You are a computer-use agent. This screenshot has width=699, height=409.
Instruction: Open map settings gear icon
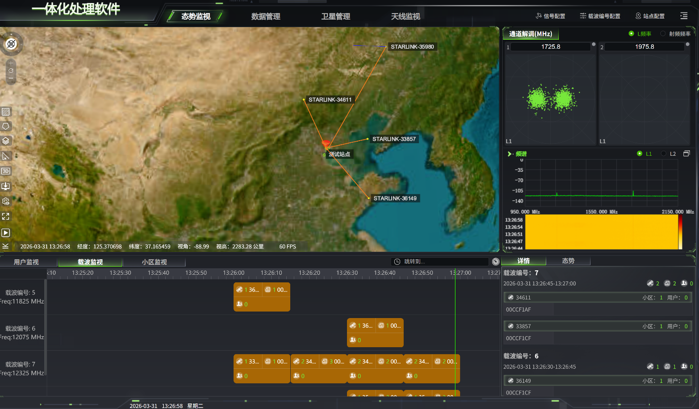pos(6,201)
